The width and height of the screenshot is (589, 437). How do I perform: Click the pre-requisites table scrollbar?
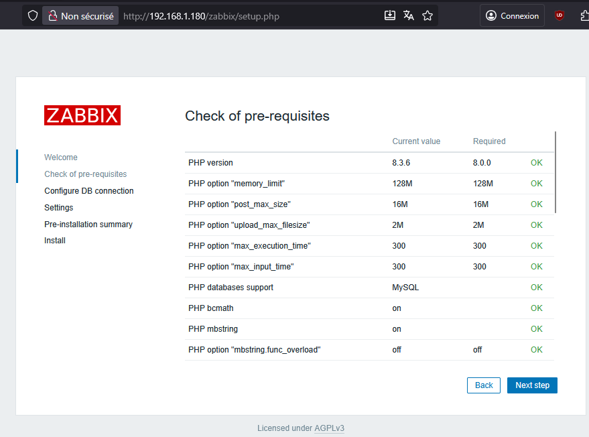tap(555, 172)
